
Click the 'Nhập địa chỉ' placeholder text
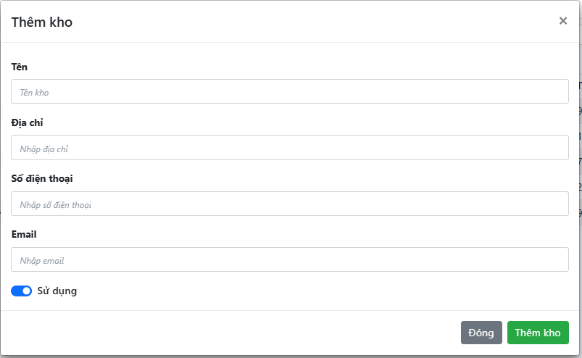pyautogui.click(x=44, y=149)
